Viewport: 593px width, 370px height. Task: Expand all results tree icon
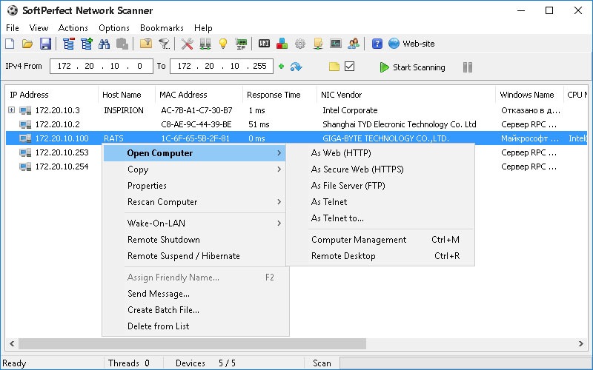click(x=87, y=44)
